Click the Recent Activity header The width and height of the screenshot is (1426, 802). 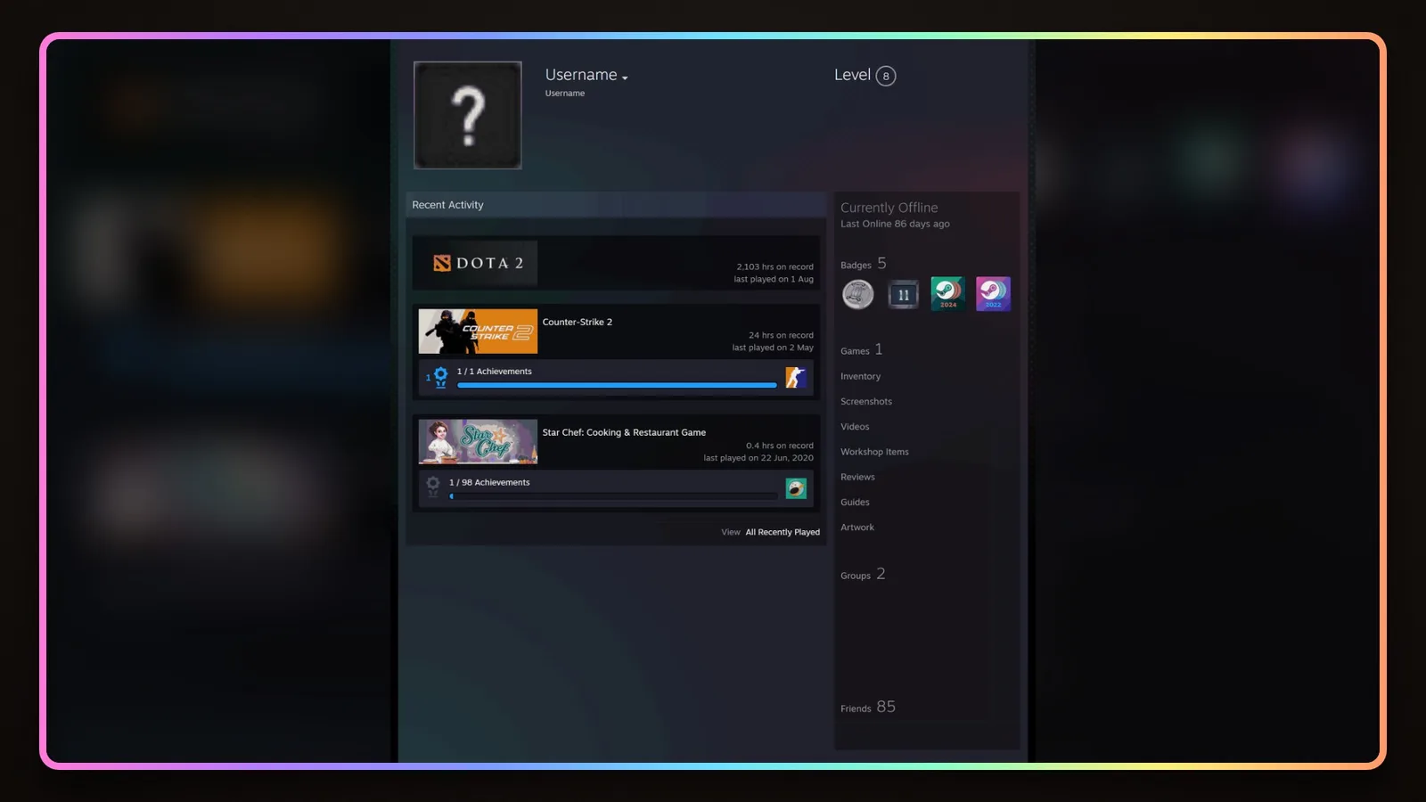[x=447, y=205]
